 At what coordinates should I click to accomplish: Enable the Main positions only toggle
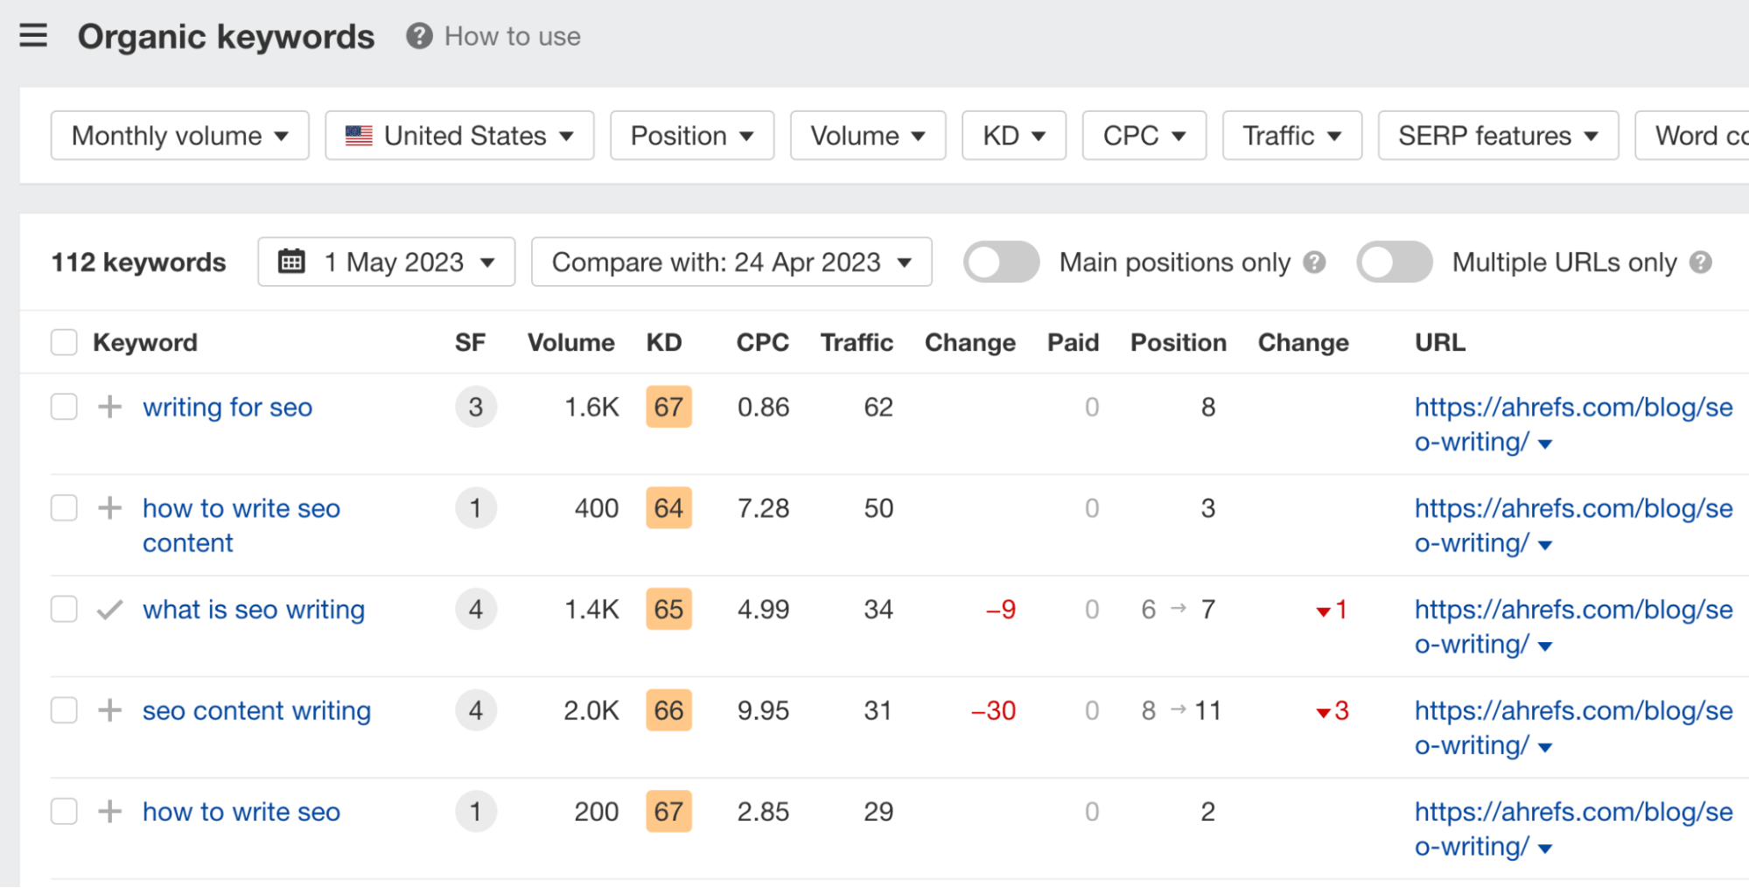coord(1001,262)
